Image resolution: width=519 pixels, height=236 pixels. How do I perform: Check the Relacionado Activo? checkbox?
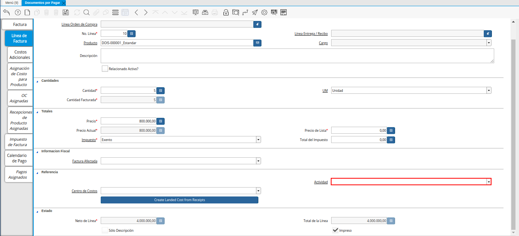[105, 69]
